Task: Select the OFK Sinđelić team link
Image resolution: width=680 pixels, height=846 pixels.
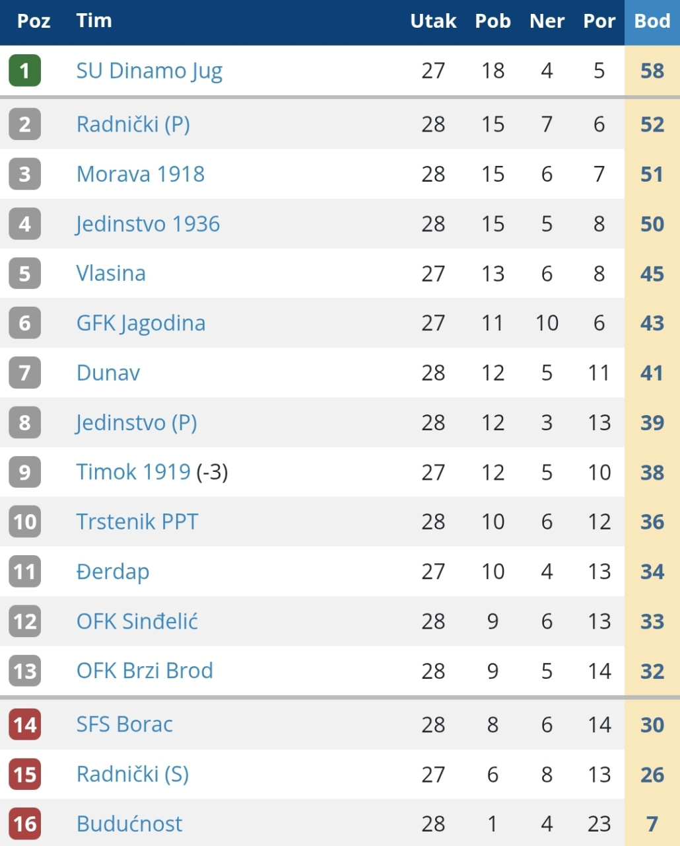Action: tap(137, 621)
